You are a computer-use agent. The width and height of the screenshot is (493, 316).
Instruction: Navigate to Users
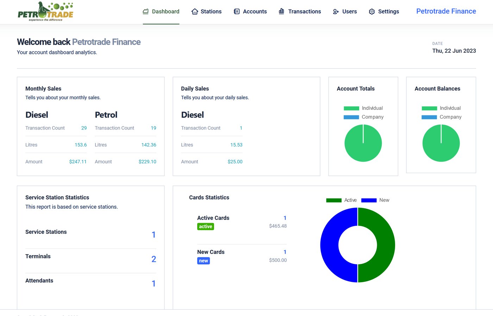pos(345,12)
